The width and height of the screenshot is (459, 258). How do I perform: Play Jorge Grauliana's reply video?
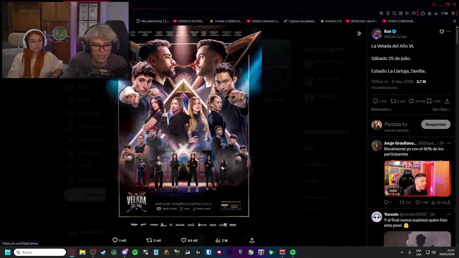click(x=417, y=178)
